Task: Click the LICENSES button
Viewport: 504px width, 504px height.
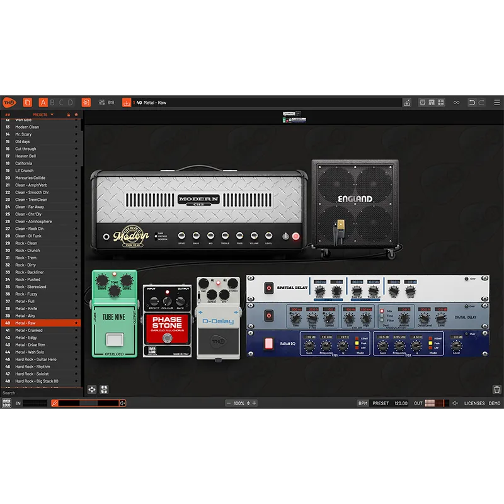Action: (474, 403)
